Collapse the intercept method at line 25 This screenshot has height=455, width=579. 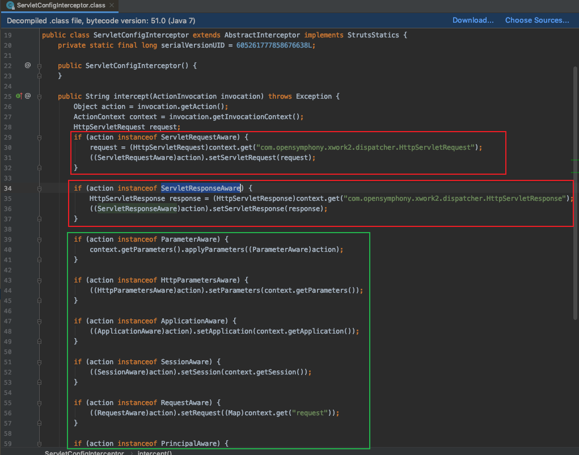(39, 96)
